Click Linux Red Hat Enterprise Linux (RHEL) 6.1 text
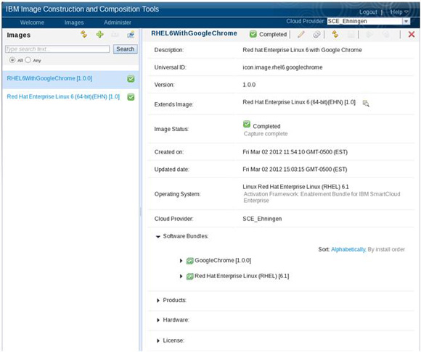The height and width of the screenshot is (352, 421). click(x=295, y=187)
